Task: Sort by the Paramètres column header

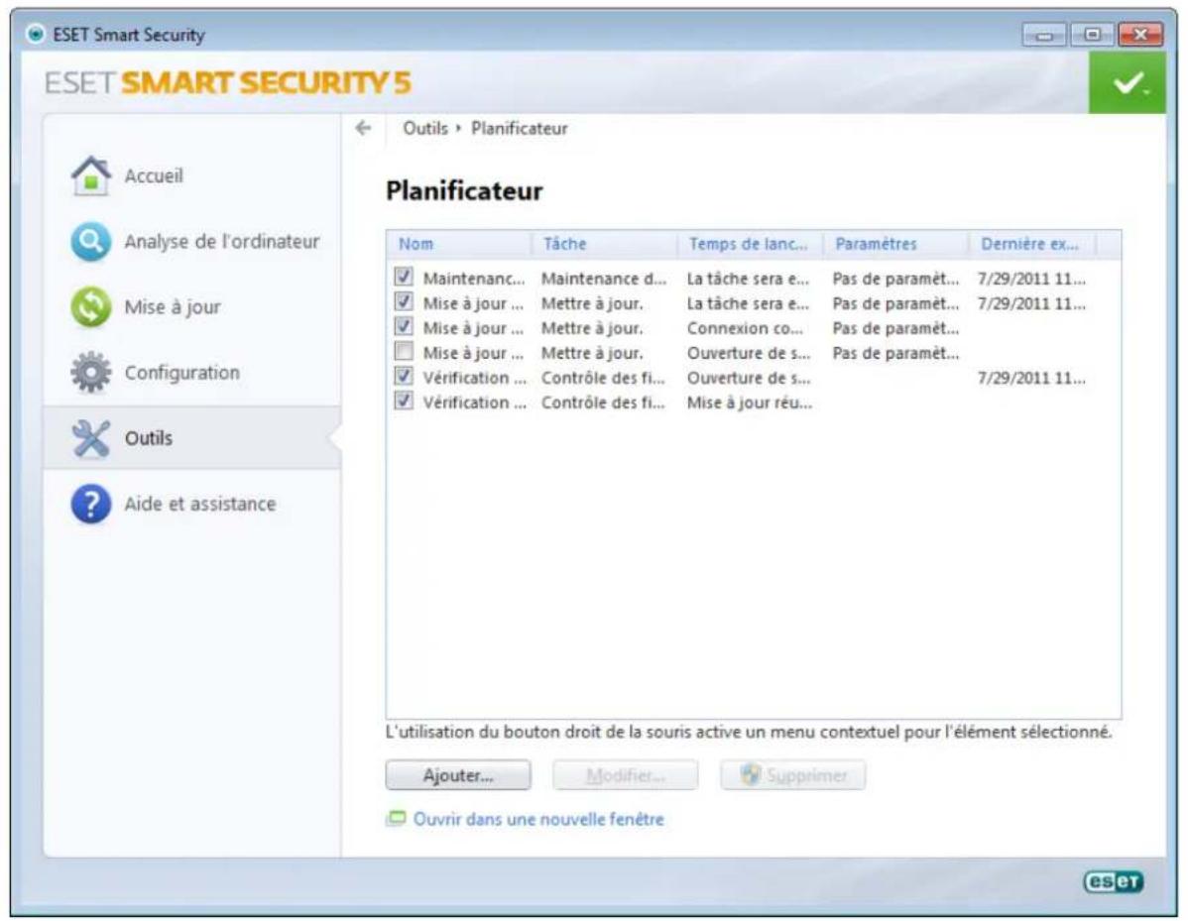Action: point(896,244)
